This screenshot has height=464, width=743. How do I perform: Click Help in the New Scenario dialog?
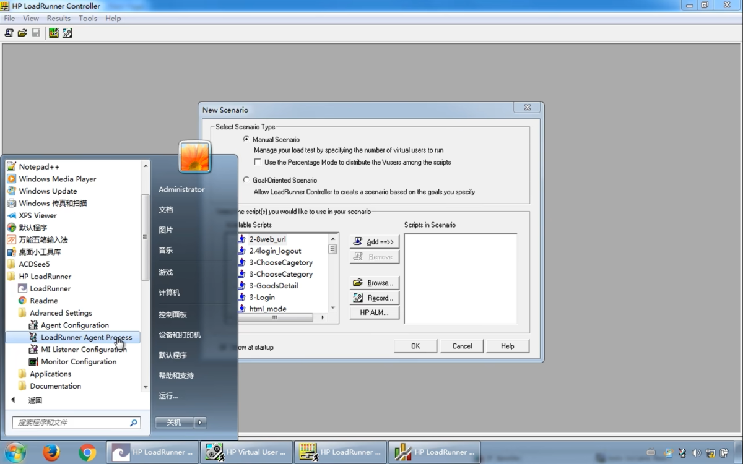pyautogui.click(x=508, y=346)
